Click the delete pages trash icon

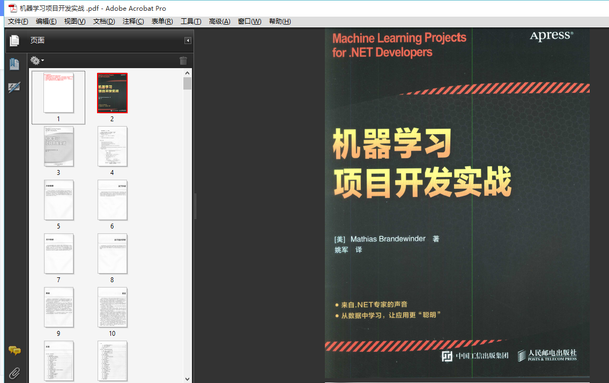(x=183, y=61)
